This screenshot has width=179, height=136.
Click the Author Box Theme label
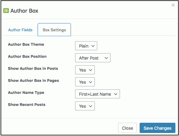click(26, 45)
